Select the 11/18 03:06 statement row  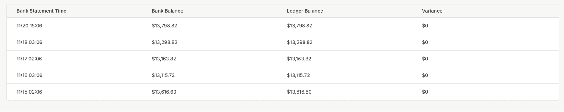[29, 42]
